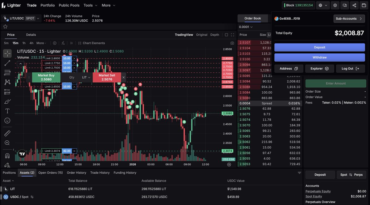This screenshot has height=205, width=370.
Task: Click the Lighter logo
Action: (11, 5)
